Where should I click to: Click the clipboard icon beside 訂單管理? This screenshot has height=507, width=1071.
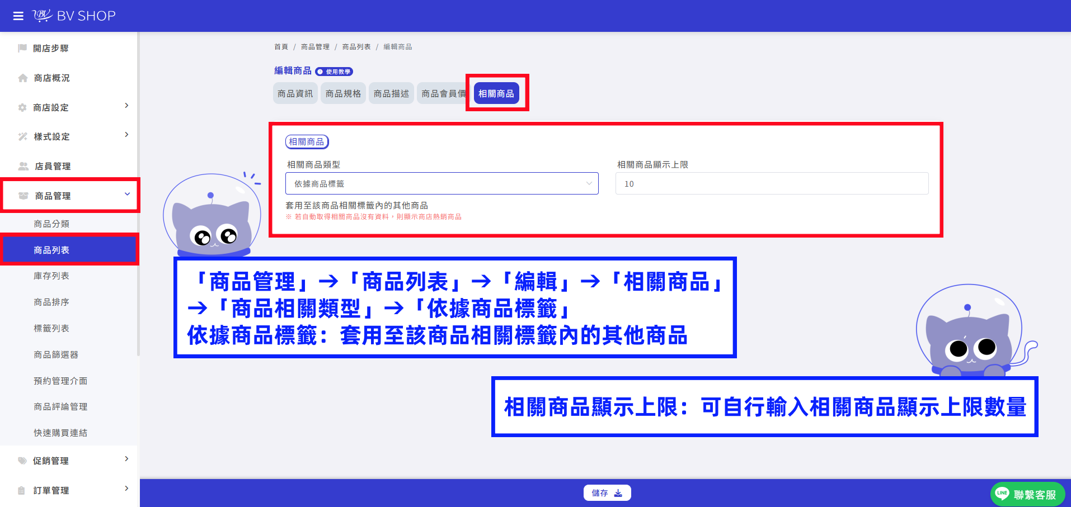22,490
